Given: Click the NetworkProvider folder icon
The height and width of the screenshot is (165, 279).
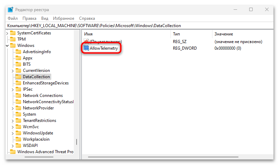Looking at the screenshot, I should tap(18, 108).
